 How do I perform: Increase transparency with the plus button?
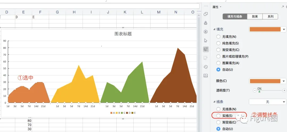click(284, 90)
